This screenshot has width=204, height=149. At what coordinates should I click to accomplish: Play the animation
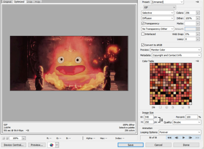tap(184, 138)
